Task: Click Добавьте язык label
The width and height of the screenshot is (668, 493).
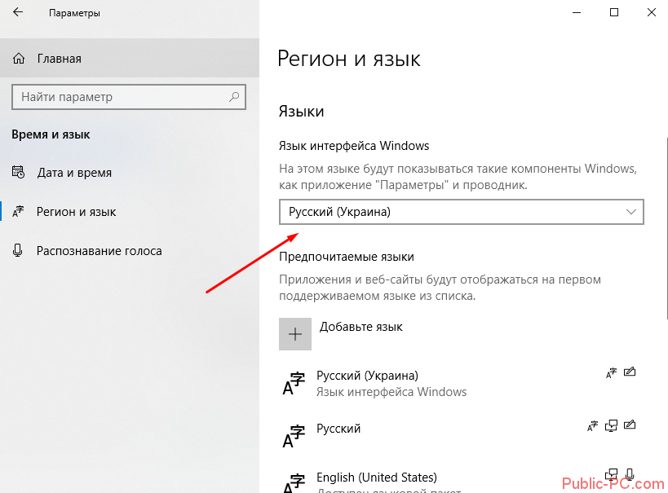Action: [361, 327]
